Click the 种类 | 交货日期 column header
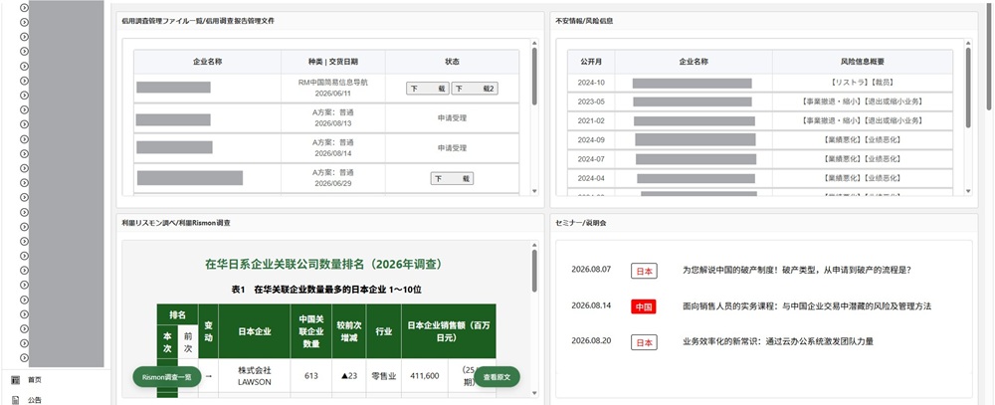This screenshot has height=405, width=995. point(333,62)
